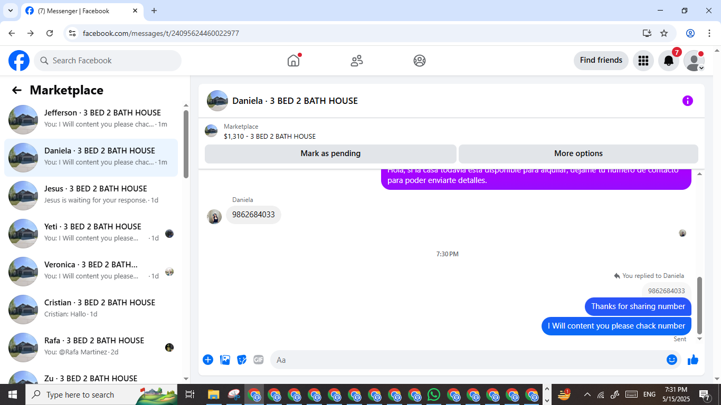This screenshot has height=405, width=721.
Task: Open conversation information purple icon
Action: 688,101
